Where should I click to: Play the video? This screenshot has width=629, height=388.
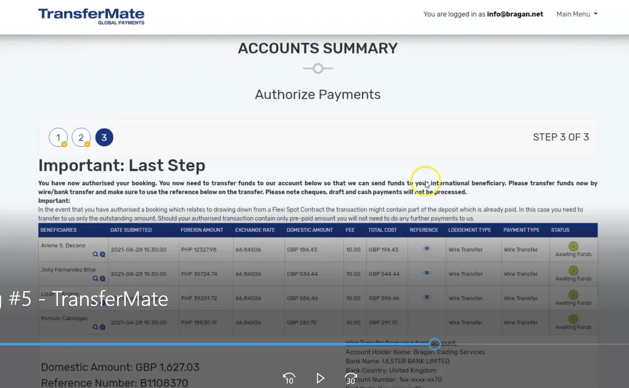[x=319, y=378]
